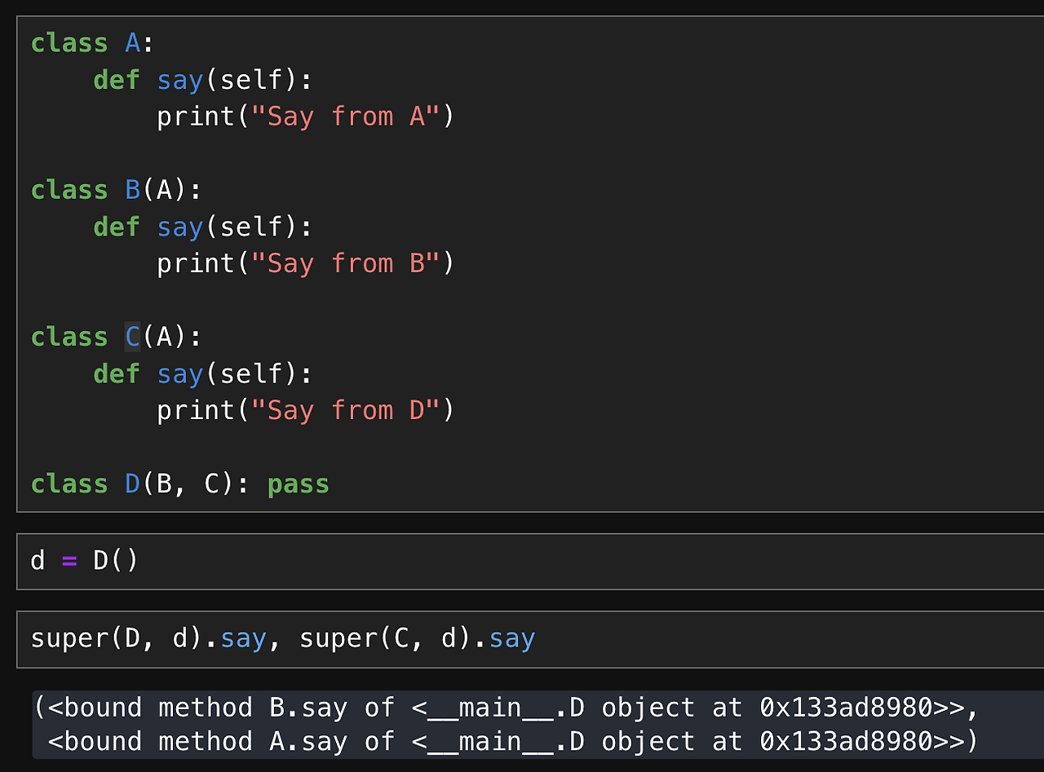This screenshot has height=772, width=1044.
Task: Place cursor on the say method of class A
Action: tap(179, 79)
